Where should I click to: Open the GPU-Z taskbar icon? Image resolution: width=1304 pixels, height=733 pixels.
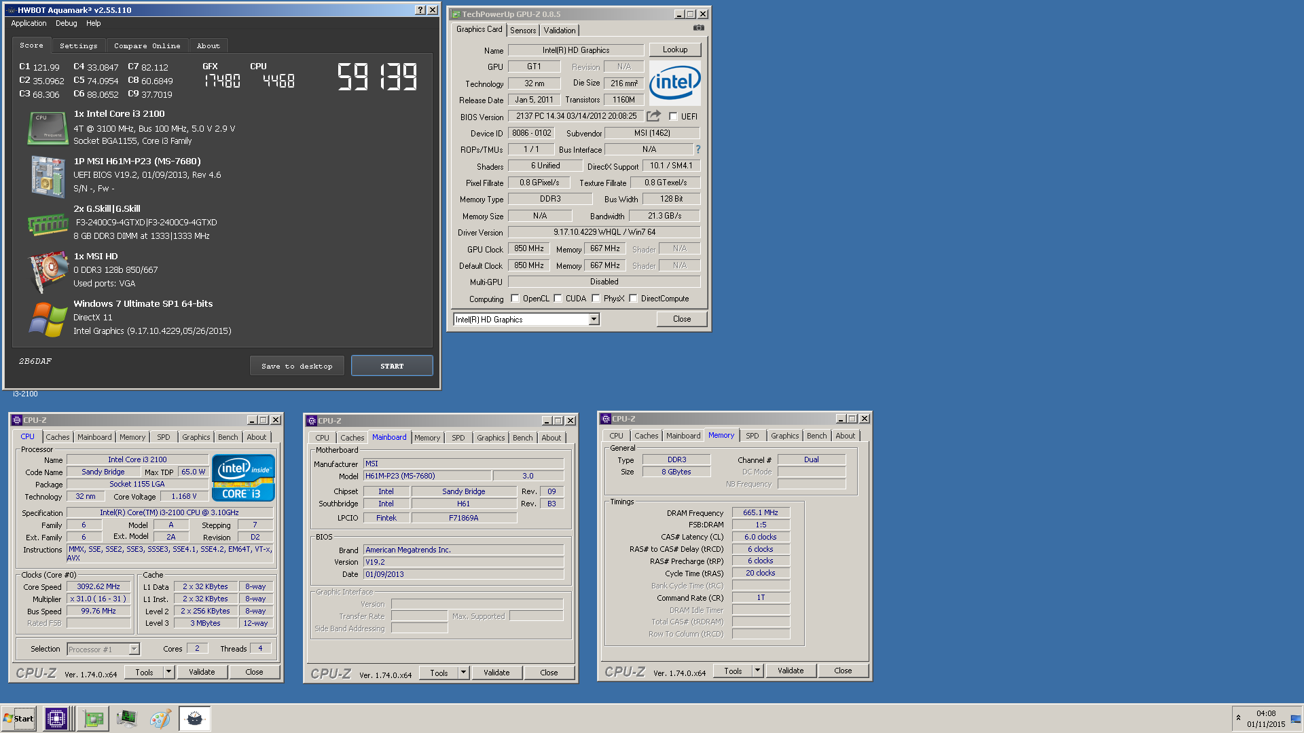[93, 718]
